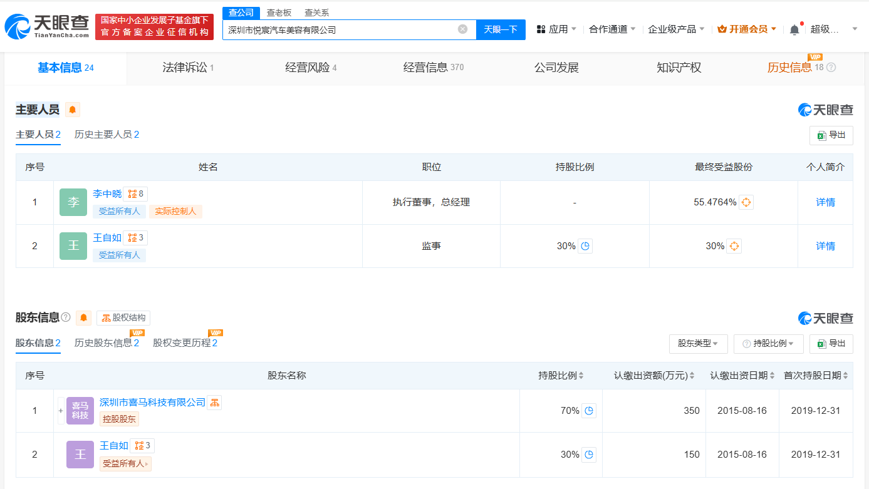869x489 pixels.
Task: Open 李中晓's profile link
Action: [107, 193]
